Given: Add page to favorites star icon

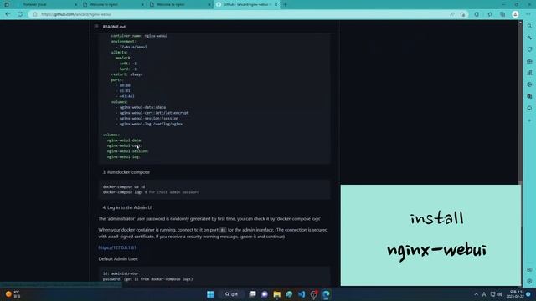Looking at the screenshot, I should (x=462, y=14).
